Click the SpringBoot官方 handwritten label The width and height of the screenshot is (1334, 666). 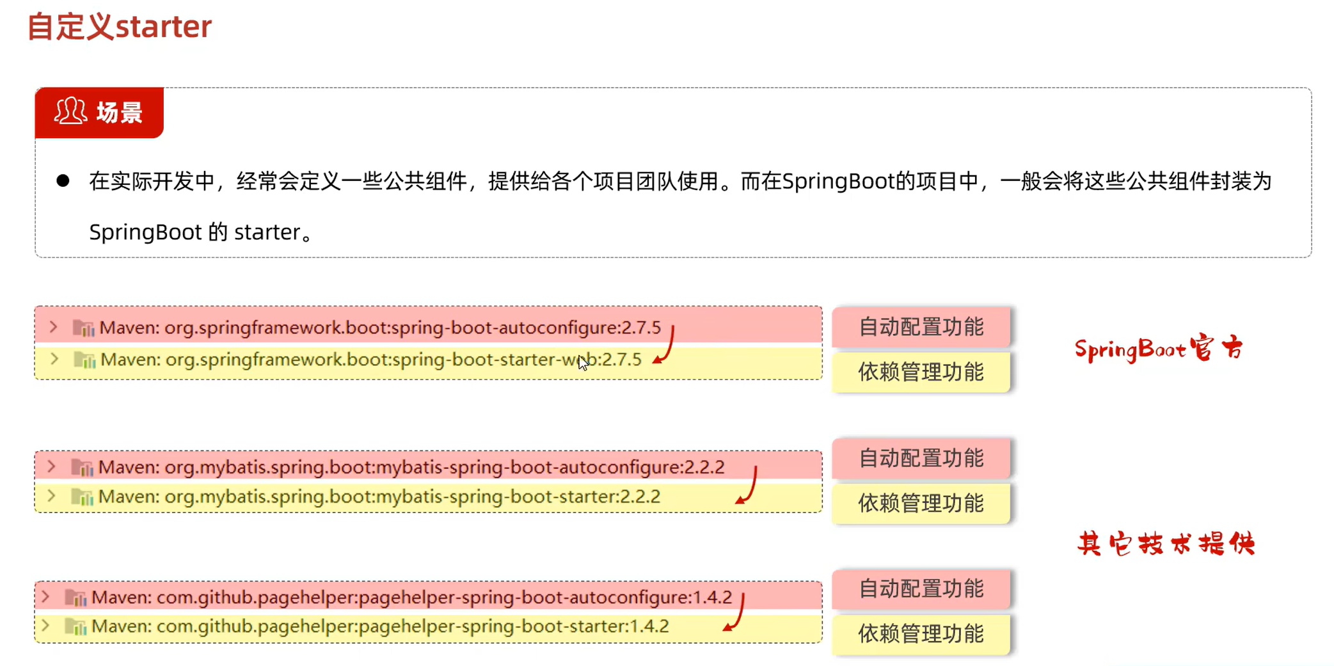point(1159,349)
